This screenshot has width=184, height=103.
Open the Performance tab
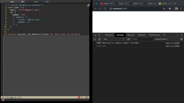tap(154, 35)
